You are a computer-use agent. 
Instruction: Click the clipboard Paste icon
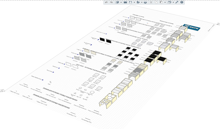pos(161,2)
